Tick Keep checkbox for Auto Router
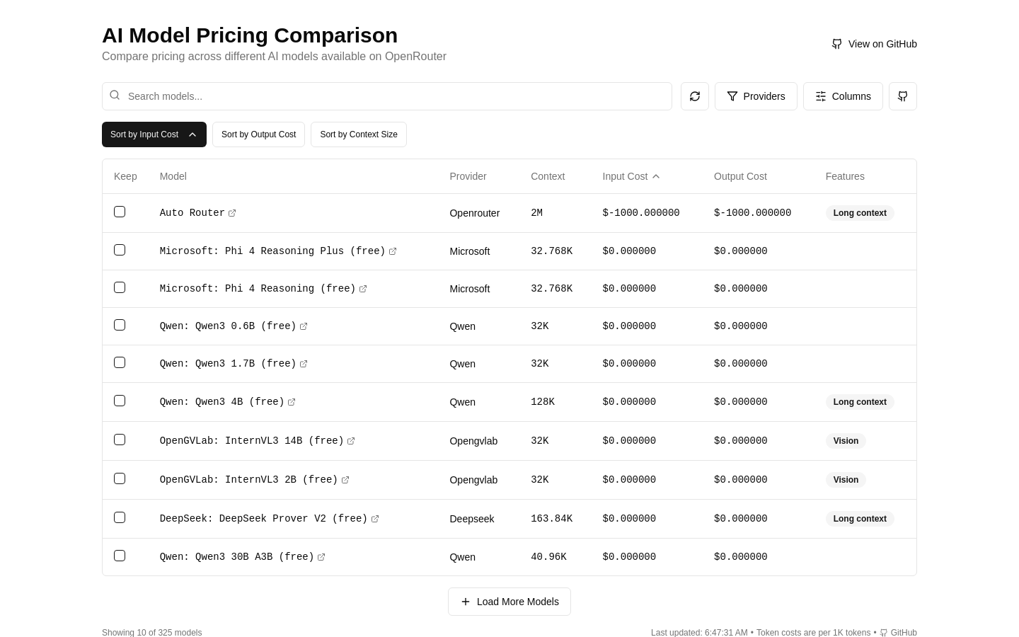This screenshot has width=1019, height=637. [x=120, y=212]
